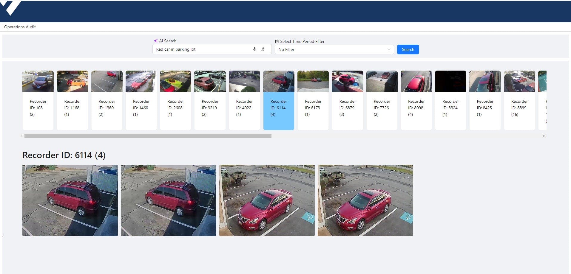Choose the Recorder ID: 3219 card

(x=210, y=100)
